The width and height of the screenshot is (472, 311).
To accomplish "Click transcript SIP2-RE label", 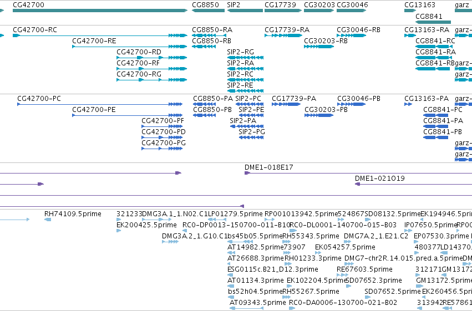I will (x=240, y=85).
